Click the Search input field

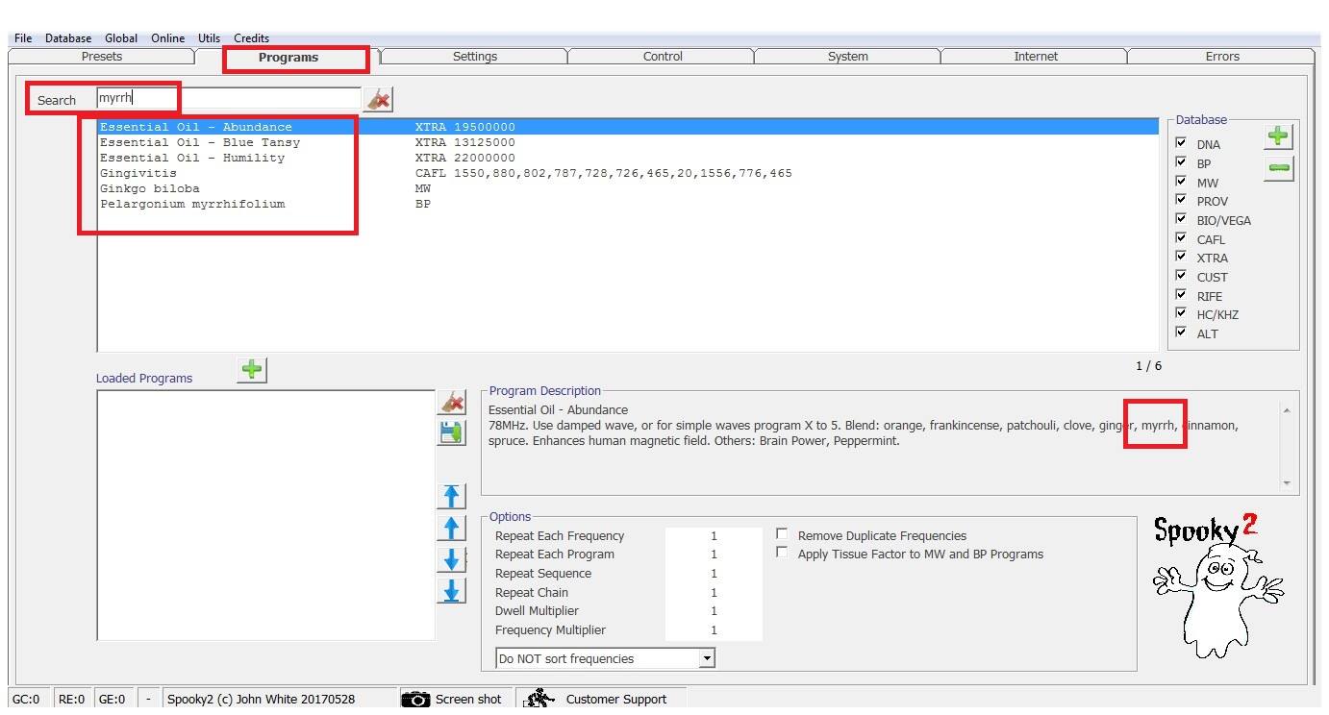[x=229, y=98]
